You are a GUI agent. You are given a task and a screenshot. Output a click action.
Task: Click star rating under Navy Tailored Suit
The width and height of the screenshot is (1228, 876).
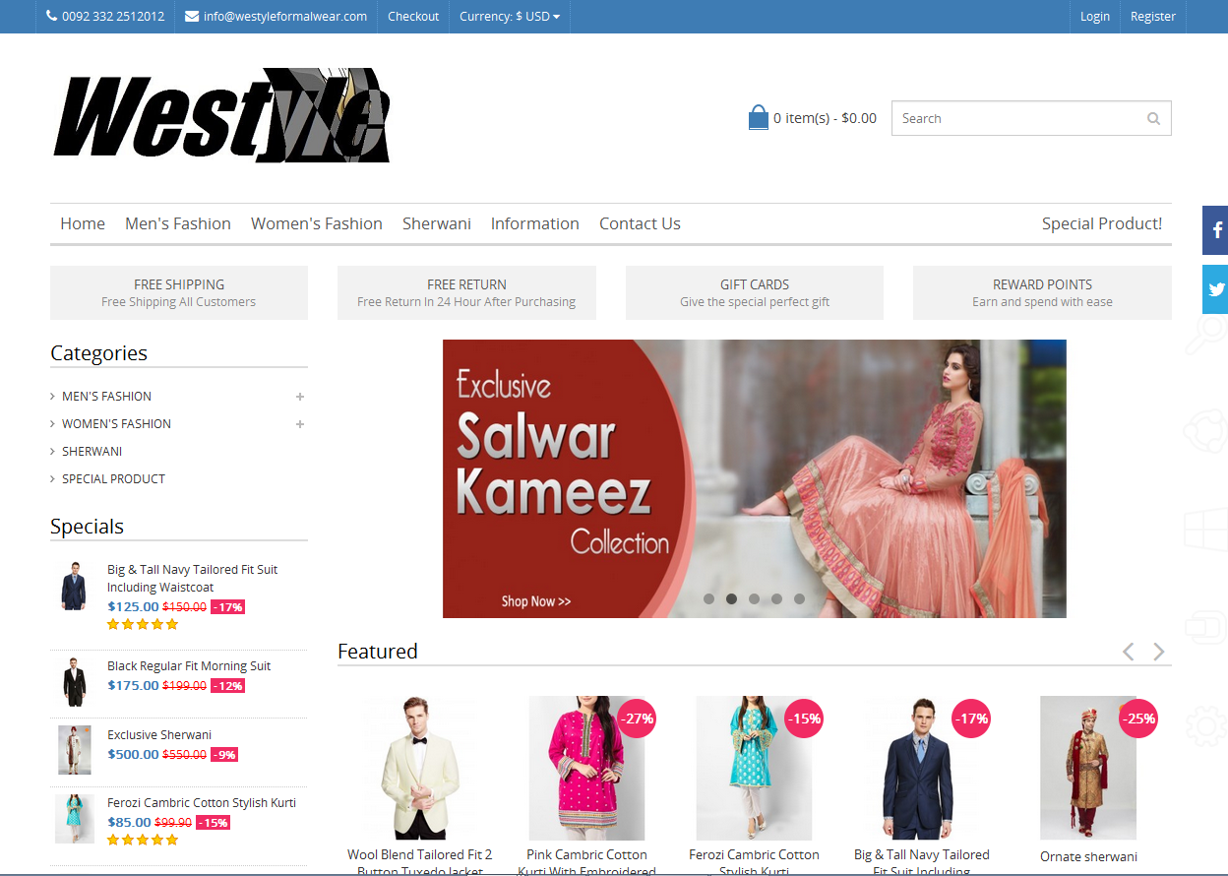click(143, 624)
